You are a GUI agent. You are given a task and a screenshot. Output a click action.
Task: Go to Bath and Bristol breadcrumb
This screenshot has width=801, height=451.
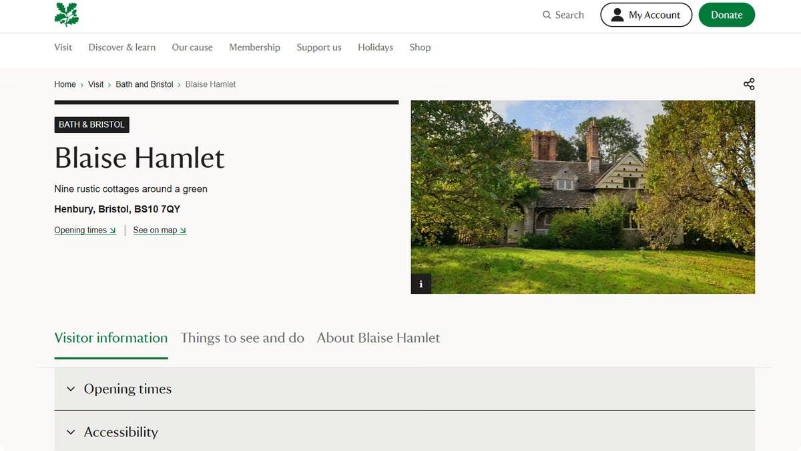point(144,84)
